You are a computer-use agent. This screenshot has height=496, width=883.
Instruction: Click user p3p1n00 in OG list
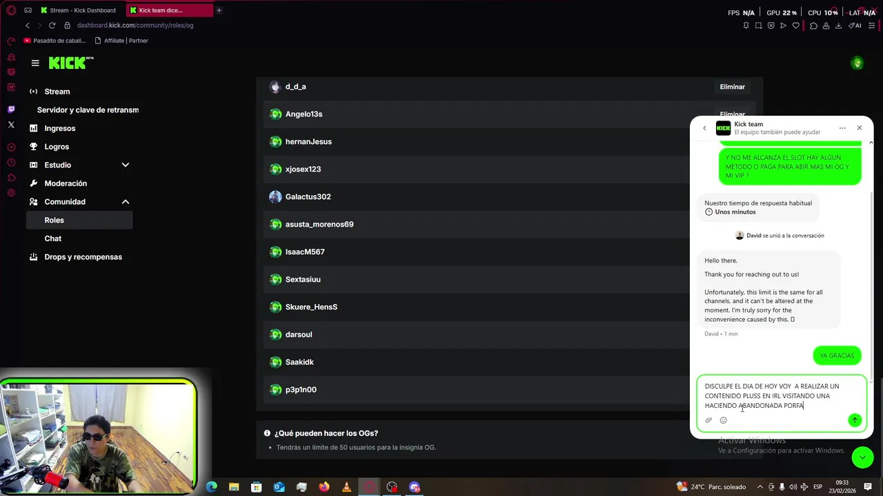click(x=301, y=390)
